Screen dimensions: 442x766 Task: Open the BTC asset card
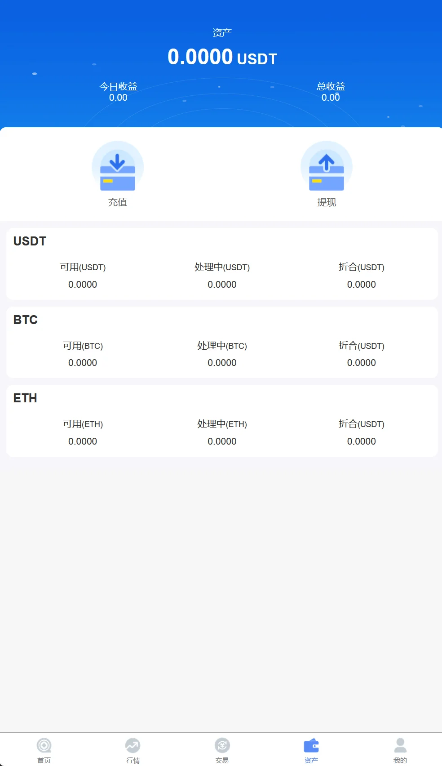(222, 342)
